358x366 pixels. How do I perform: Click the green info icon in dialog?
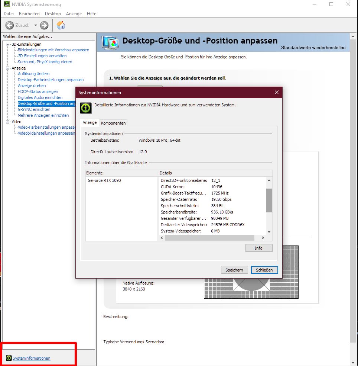[86, 108]
